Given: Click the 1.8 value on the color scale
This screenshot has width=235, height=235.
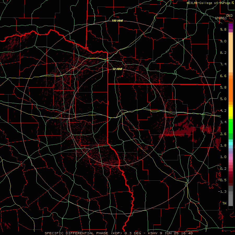Looking at the screenshot, I should [x=223, y=145].
